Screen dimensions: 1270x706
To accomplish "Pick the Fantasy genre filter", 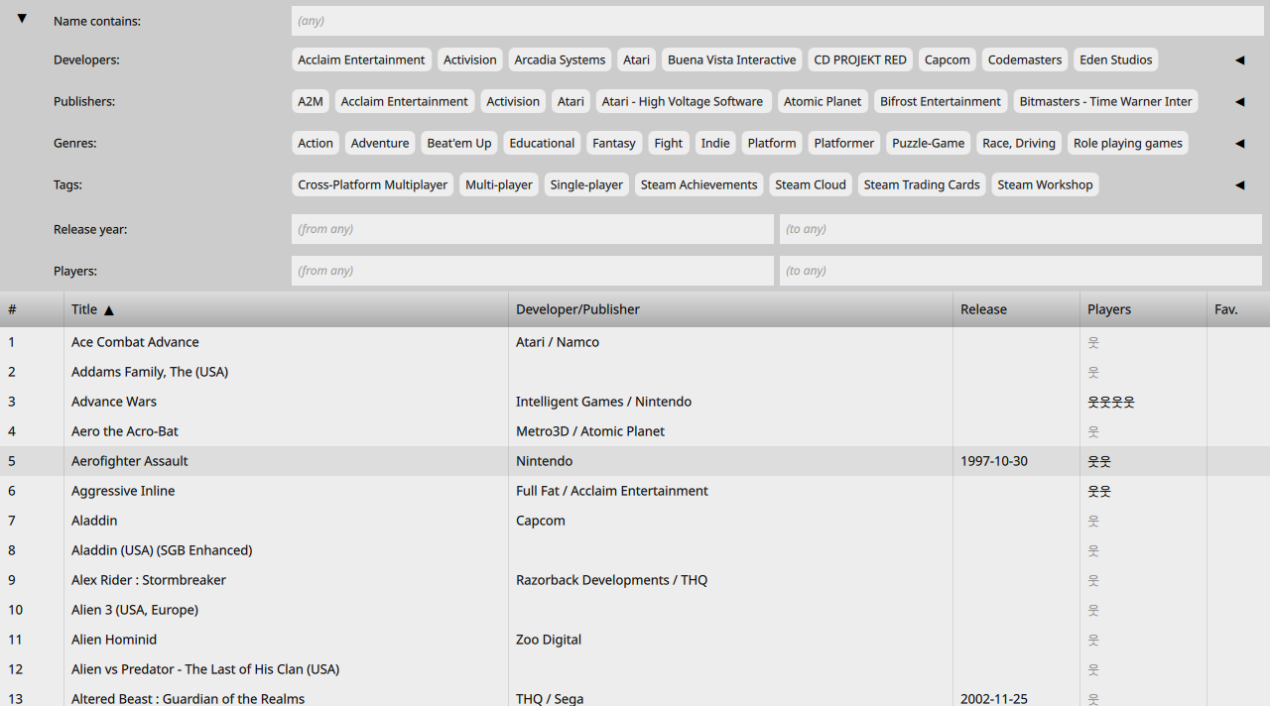I will (x=614, y=143).
